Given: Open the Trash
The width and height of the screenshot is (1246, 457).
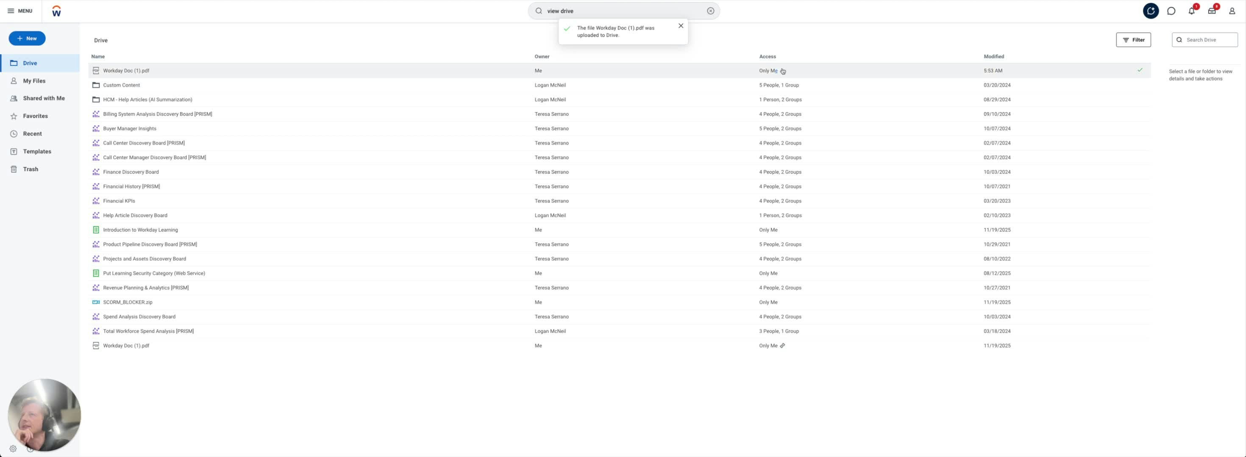Looking at the screenshot, I should 31,169.
